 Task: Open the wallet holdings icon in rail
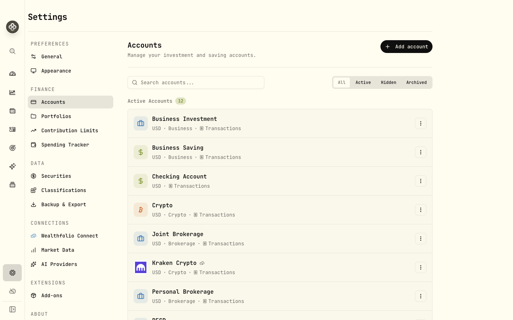click(12, 111)
